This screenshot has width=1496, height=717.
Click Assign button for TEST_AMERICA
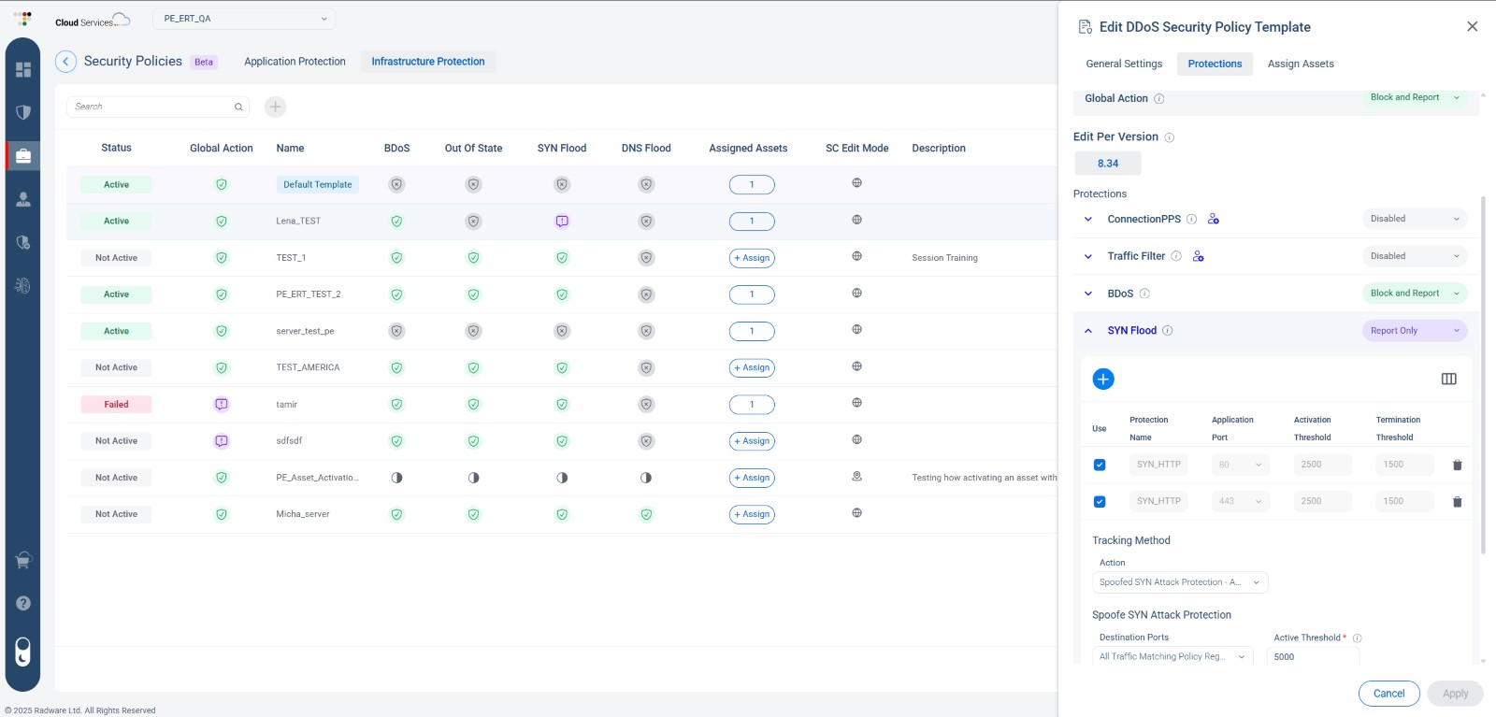(x=752, y=368)
